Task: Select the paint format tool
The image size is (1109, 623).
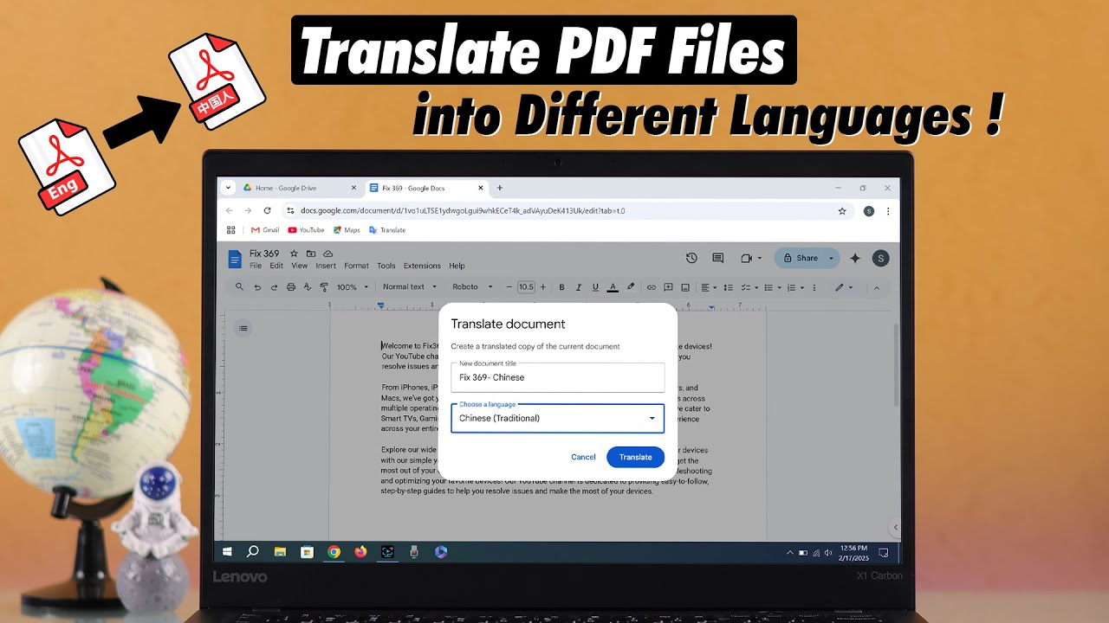Action: 324,287
